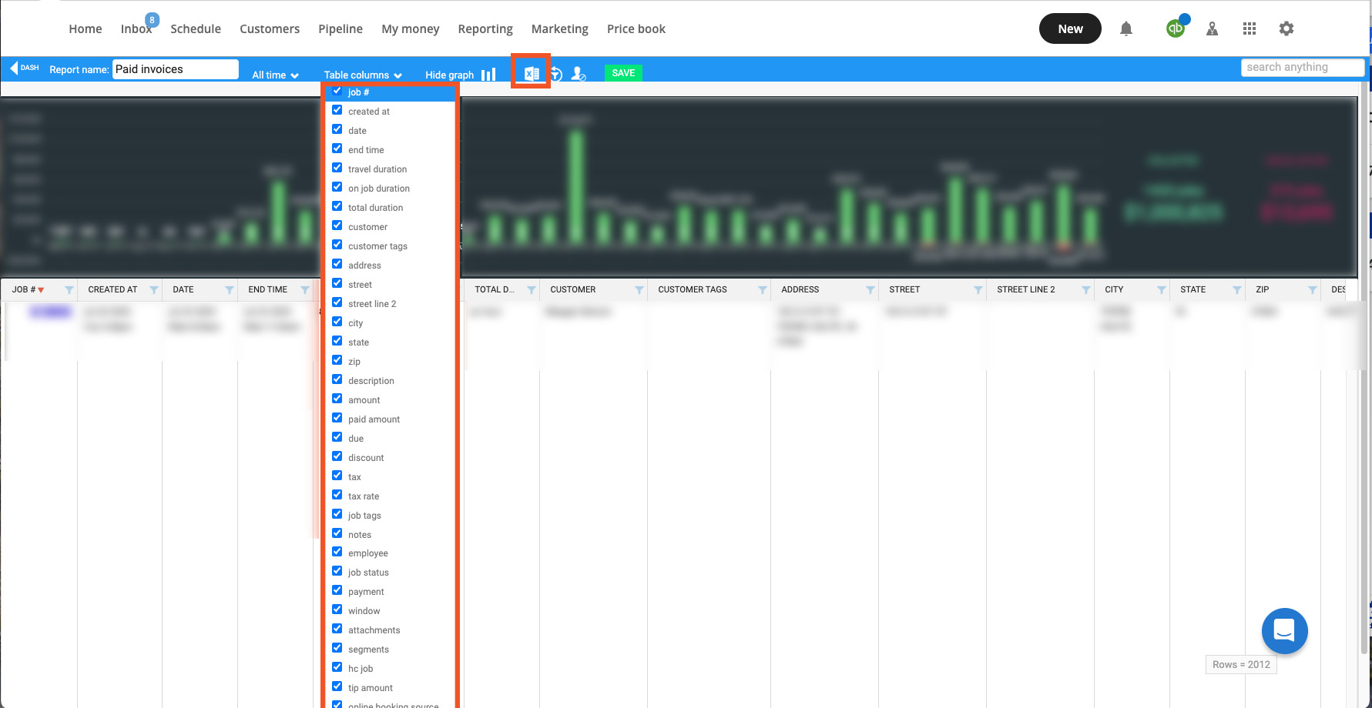Click the green SAVE button
The width and height of the screenshot is (1372, 708).
point(623,73)
